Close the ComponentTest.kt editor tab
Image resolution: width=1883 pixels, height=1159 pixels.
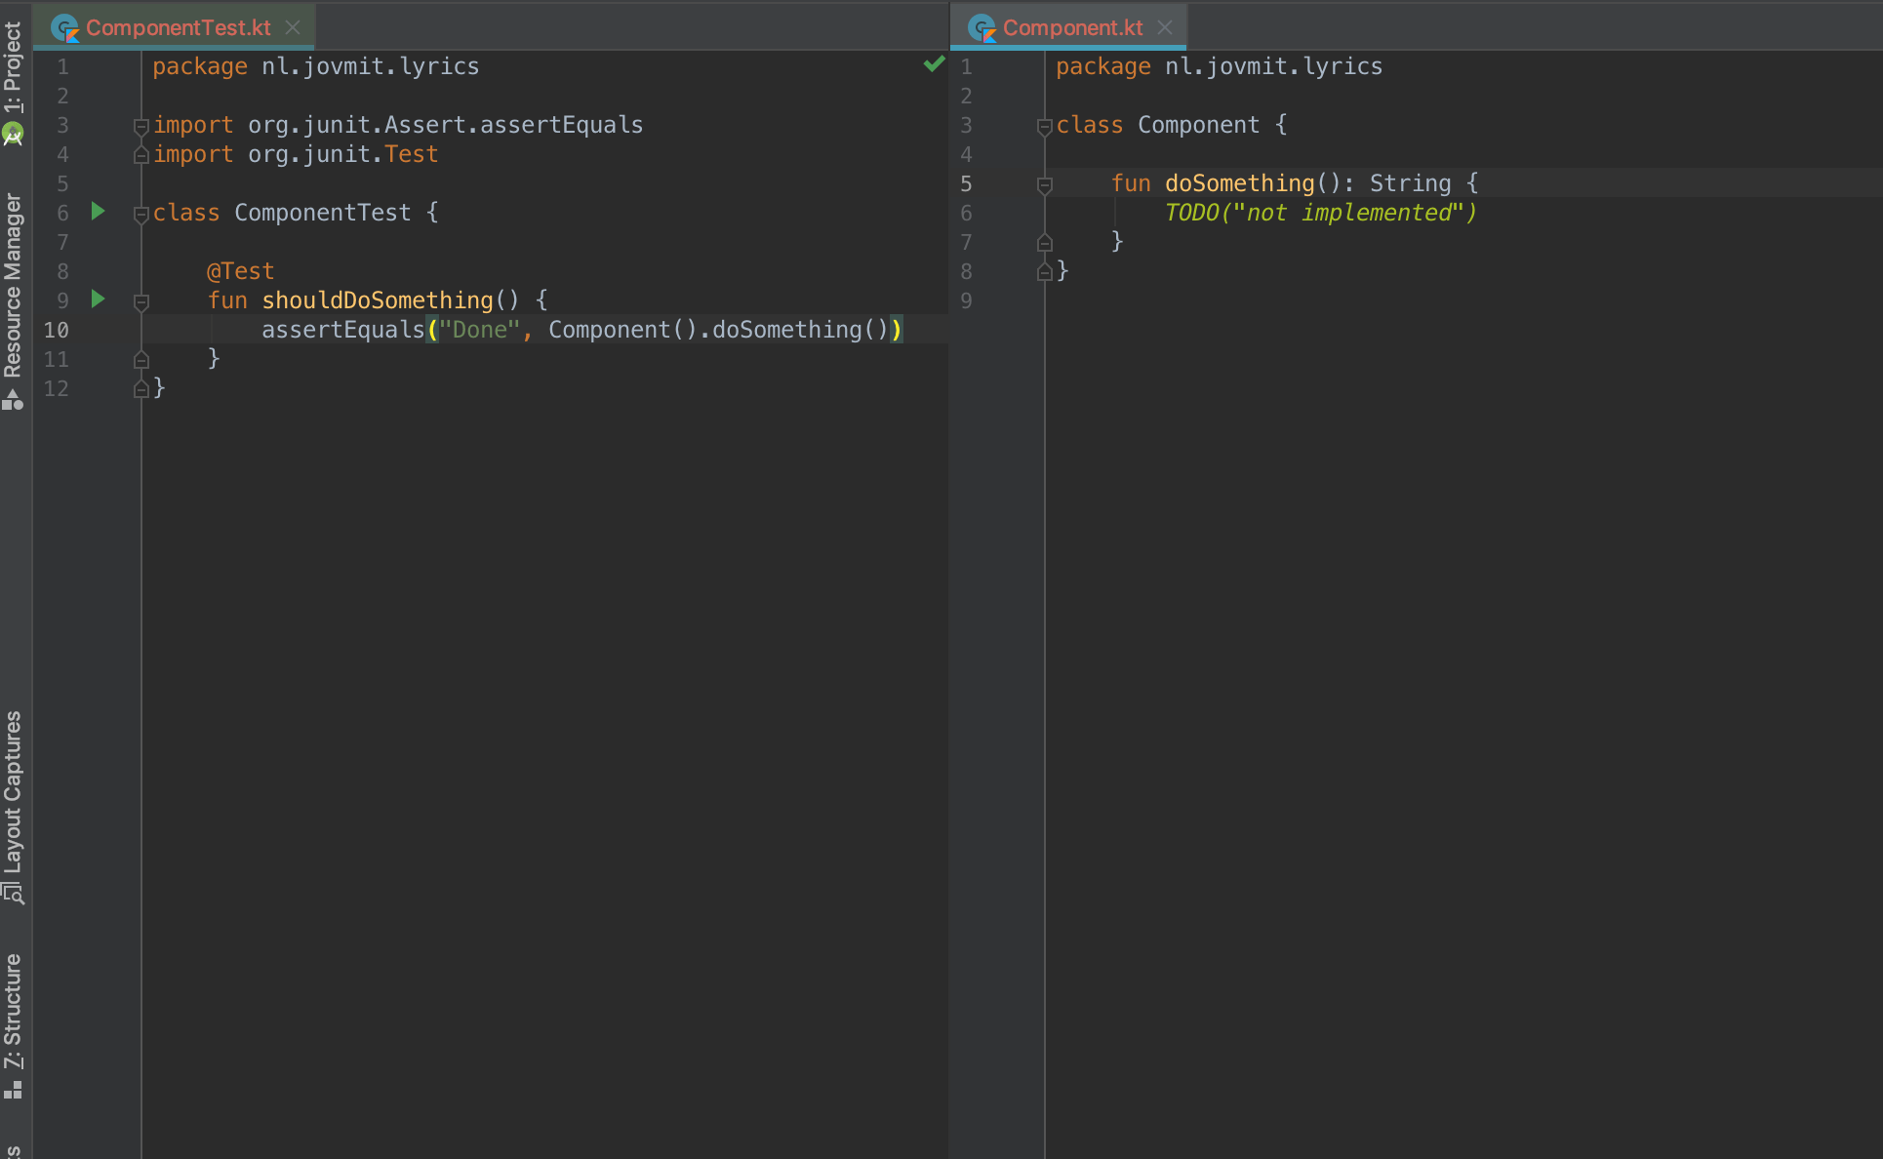click(293, 27)
